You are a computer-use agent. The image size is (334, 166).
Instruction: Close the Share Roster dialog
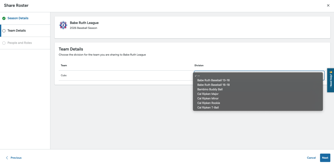click(328, 6)
